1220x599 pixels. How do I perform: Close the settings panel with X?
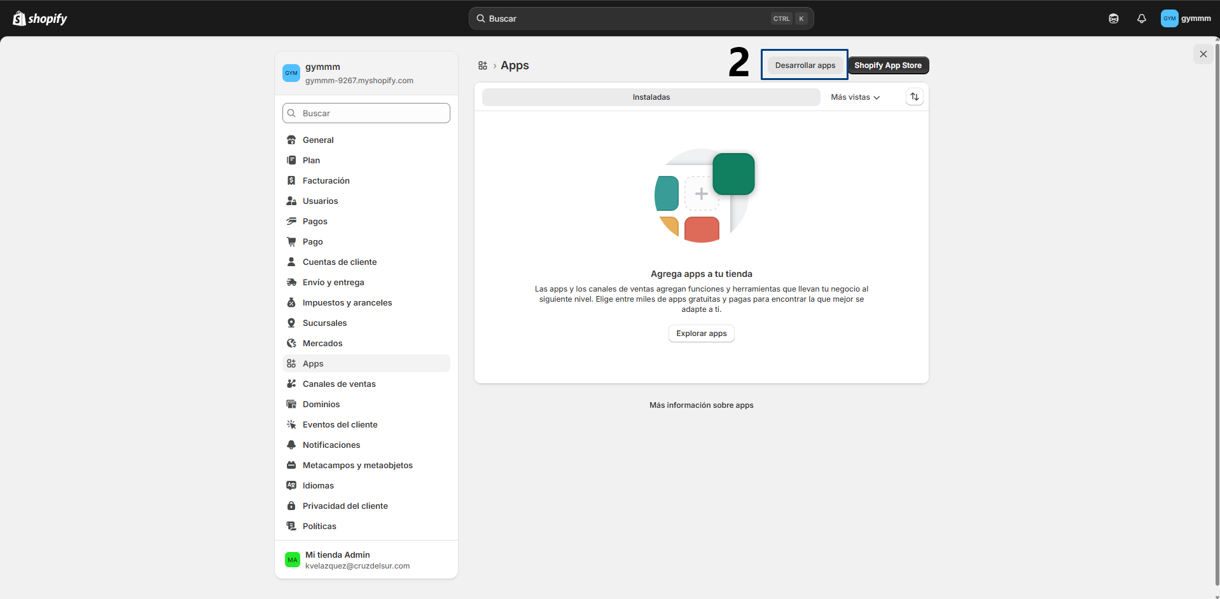(1203, 54)
